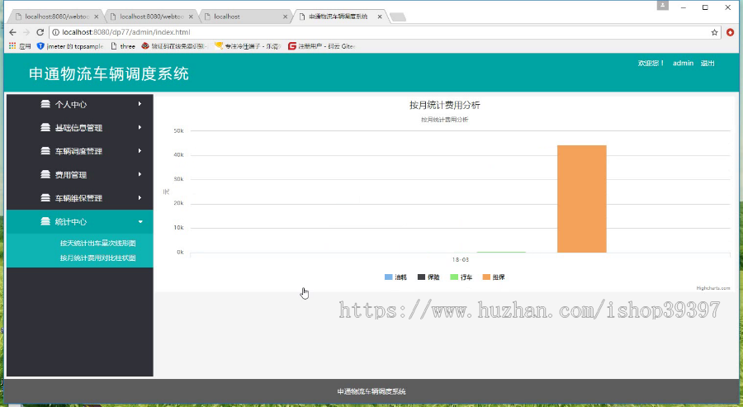The height and width of the screenshot is (407, 743).
Task: Toggle the 维保 series legend label
Action: (x=499, y=277)
